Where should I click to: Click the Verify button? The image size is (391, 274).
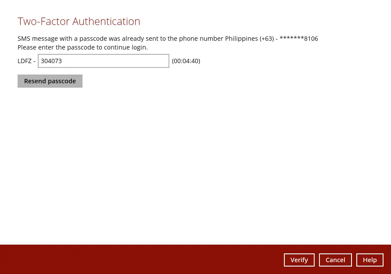pos(299,260)
